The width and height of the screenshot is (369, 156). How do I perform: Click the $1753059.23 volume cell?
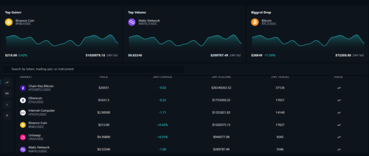point(221,100)
